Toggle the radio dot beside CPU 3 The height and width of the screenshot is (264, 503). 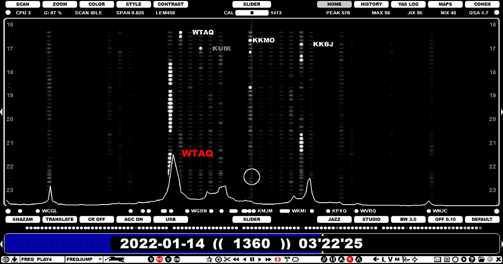coord(8,13)
